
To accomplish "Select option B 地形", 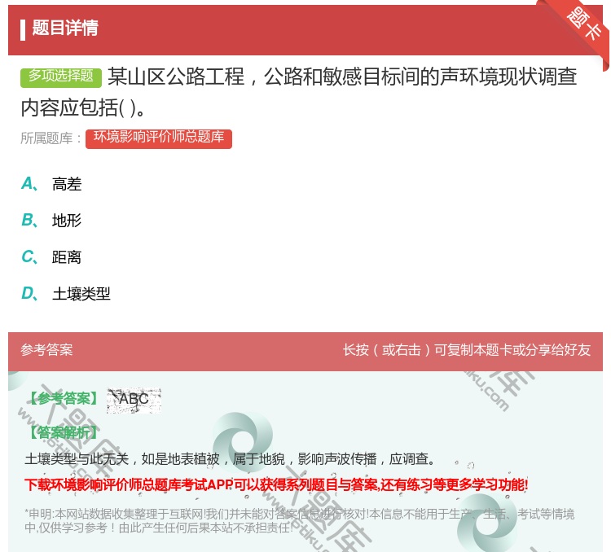I will pyautogui.click(x=52, y=221).
